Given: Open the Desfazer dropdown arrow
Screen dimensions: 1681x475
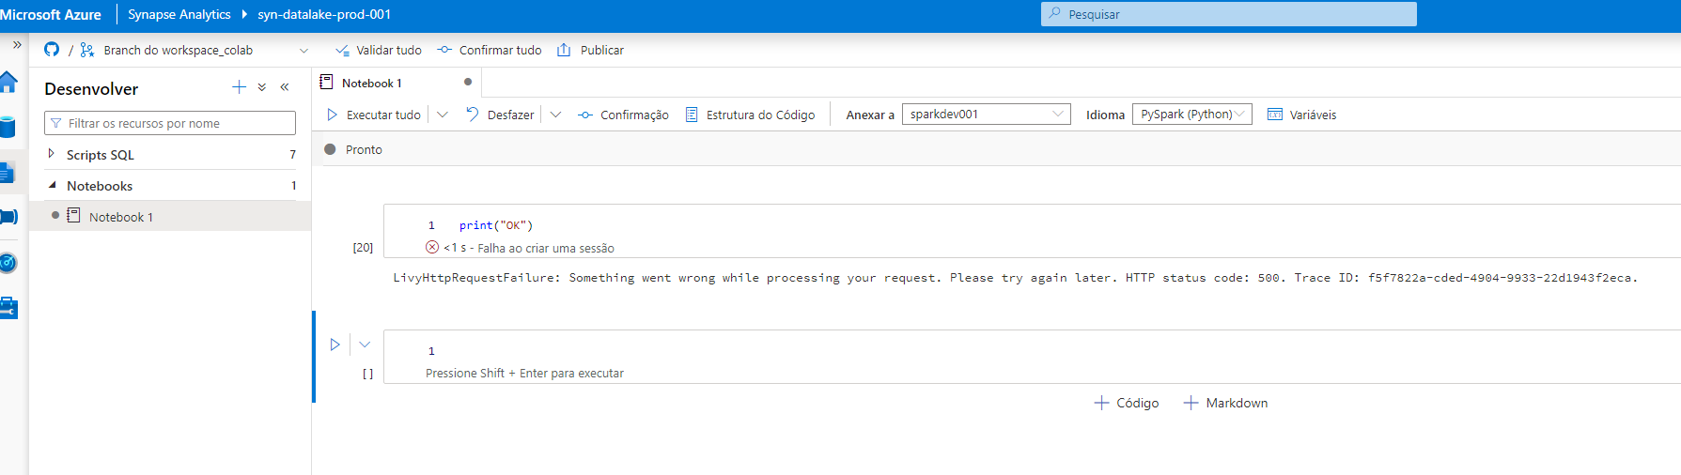Looking at the screenshot, I should click(555, 115).
